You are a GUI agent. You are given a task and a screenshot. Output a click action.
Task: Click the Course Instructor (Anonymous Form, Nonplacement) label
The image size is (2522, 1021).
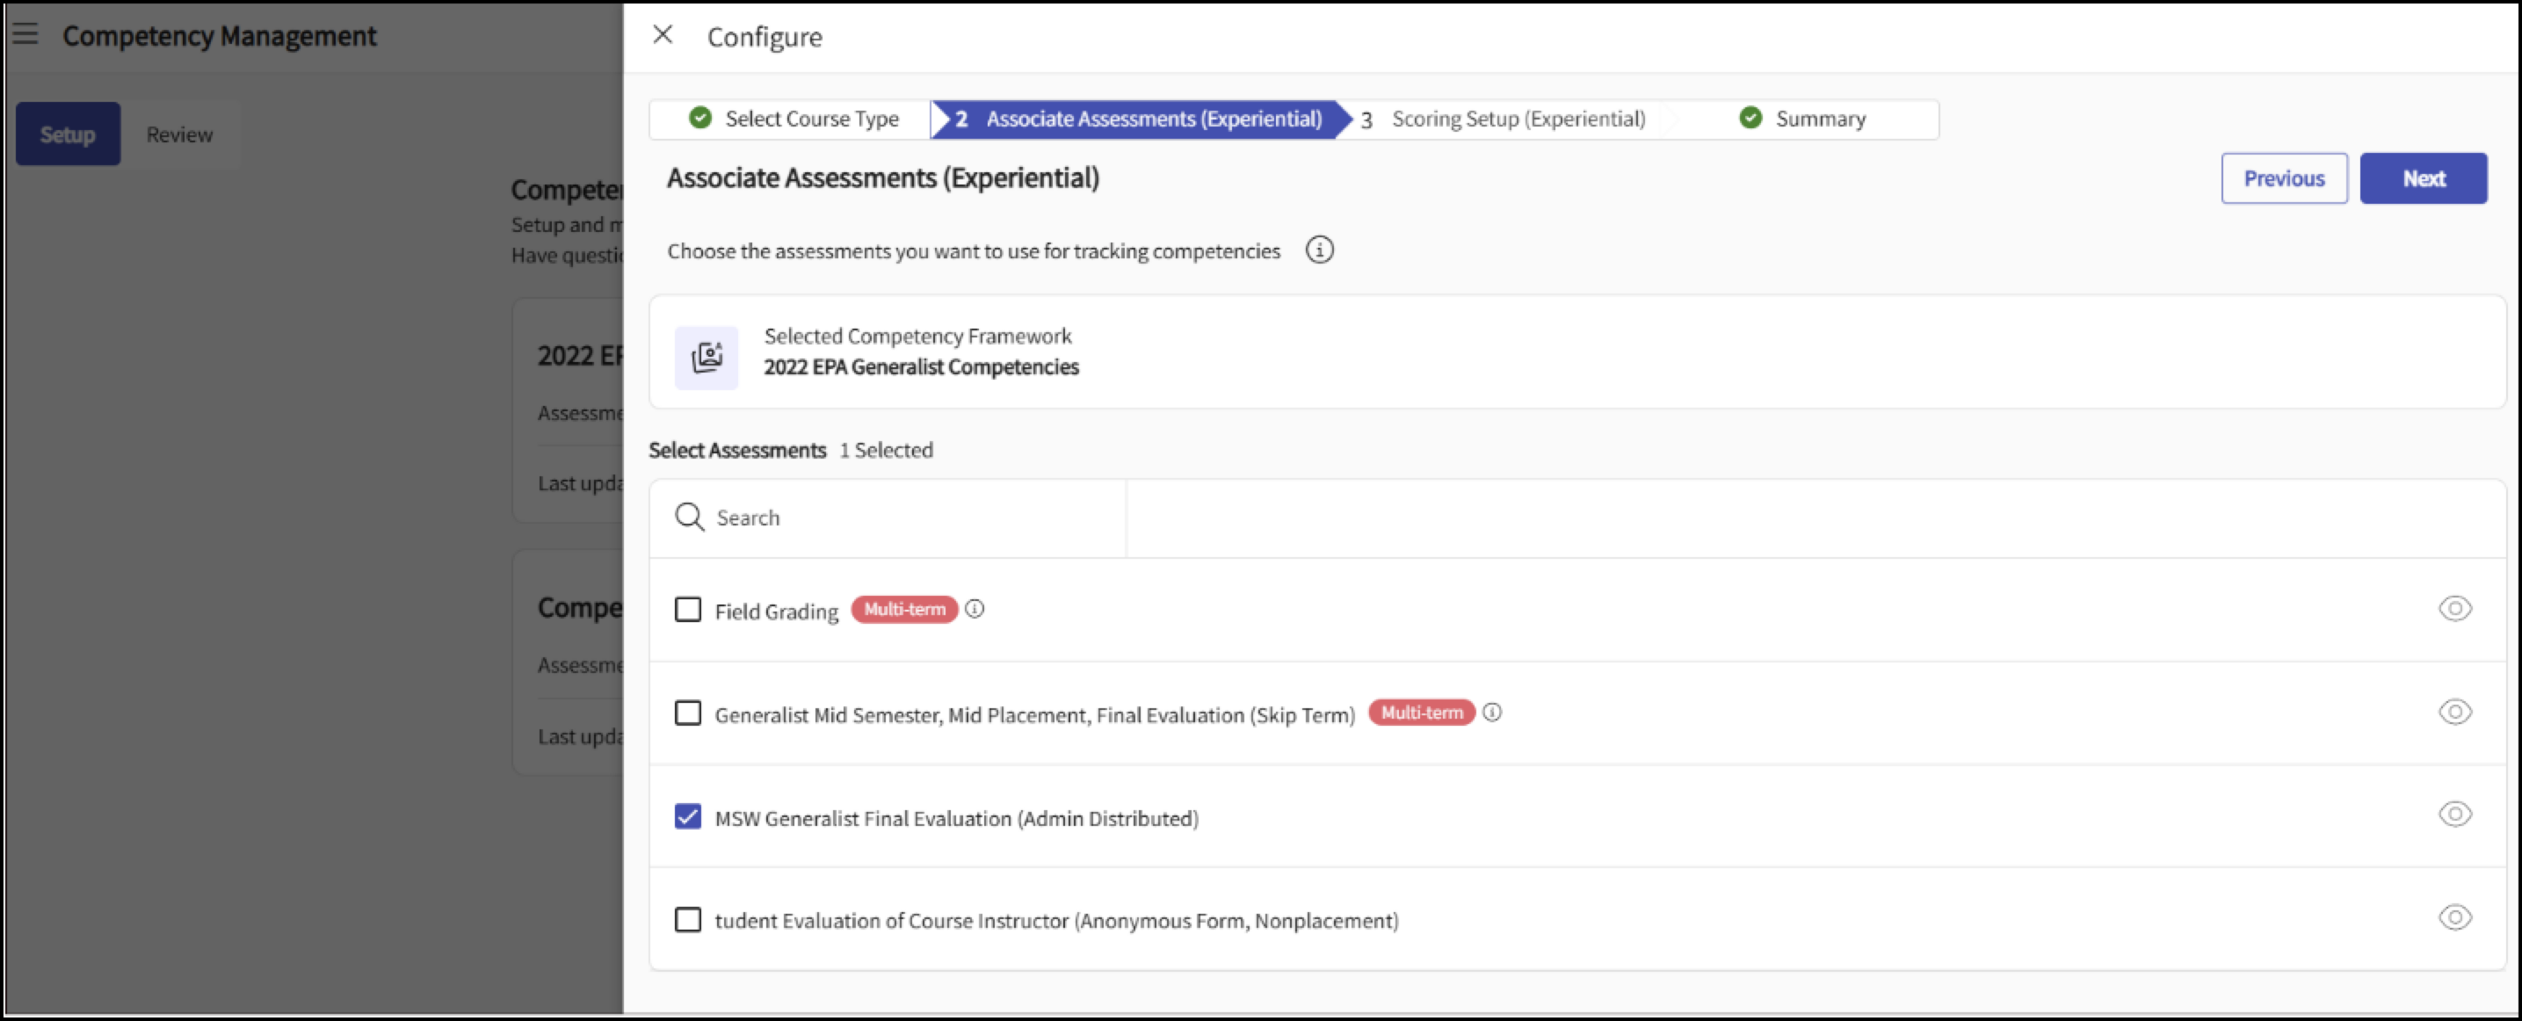click(x=1056, y=921)
